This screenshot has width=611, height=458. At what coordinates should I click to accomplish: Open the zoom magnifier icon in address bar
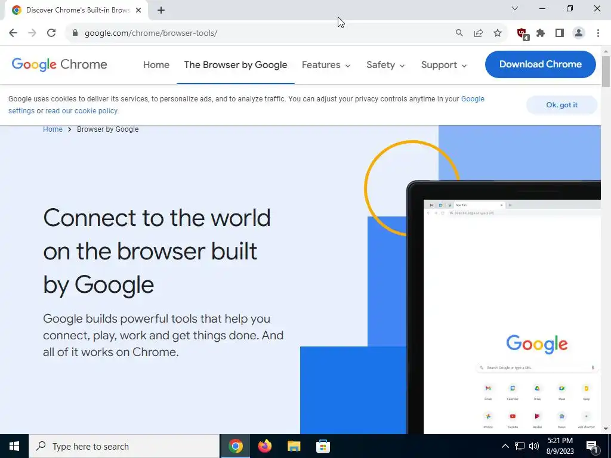pos(459,33)
